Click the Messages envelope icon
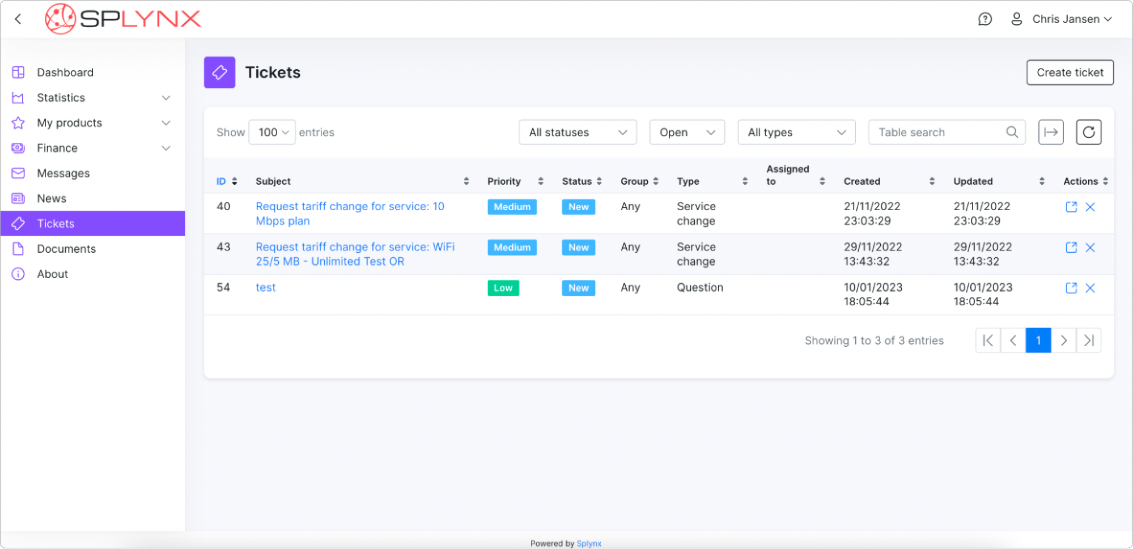 pyautogui.click(x=18, y=173)
